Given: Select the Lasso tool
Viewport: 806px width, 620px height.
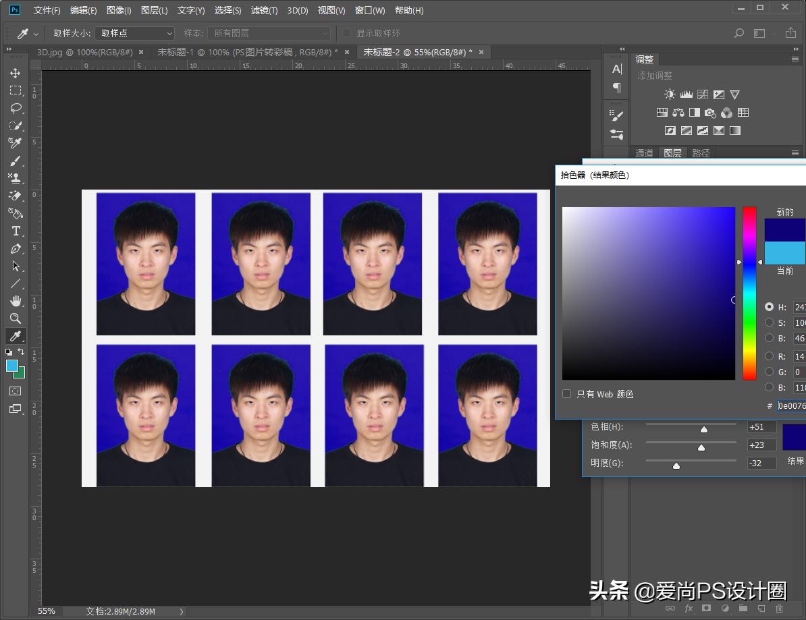Looking at the screenshot, I should click(x=15, y=108).
